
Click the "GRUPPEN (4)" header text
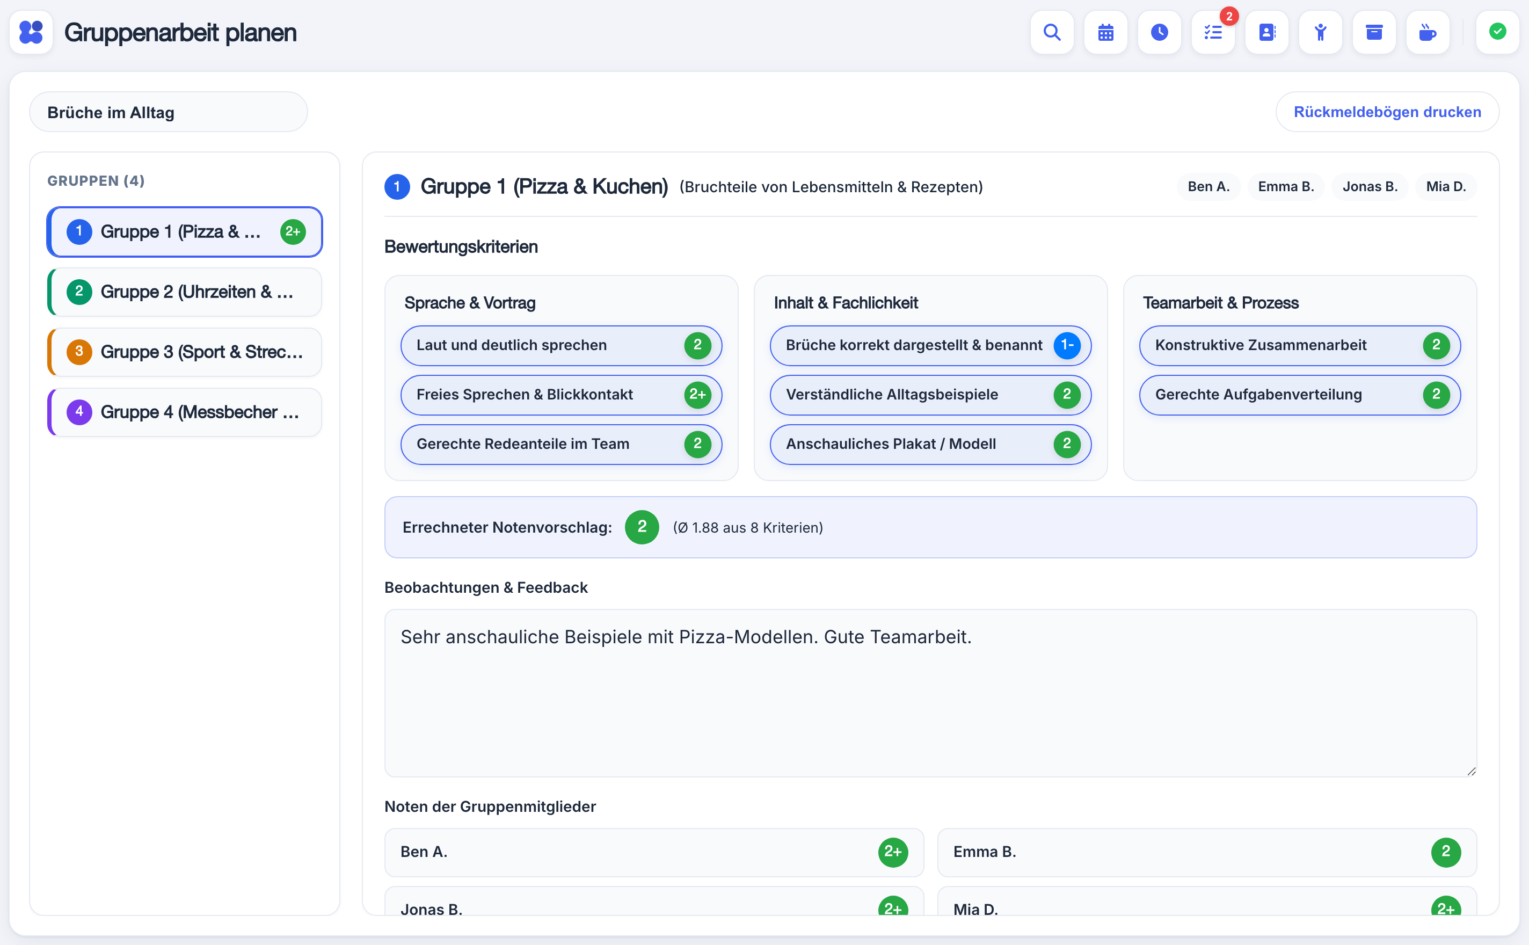(96, 180)
